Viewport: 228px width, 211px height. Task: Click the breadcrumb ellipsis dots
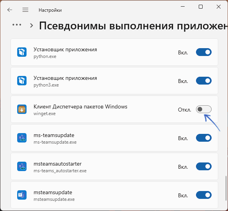[x=17, y=25]
